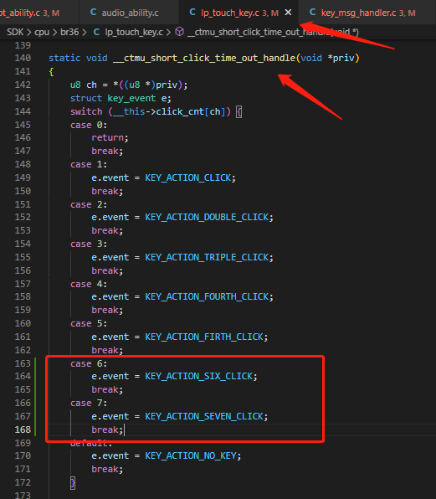Close the lp_touch_key.c tab
The image size is (436, 499).
[x=288, y=13]
